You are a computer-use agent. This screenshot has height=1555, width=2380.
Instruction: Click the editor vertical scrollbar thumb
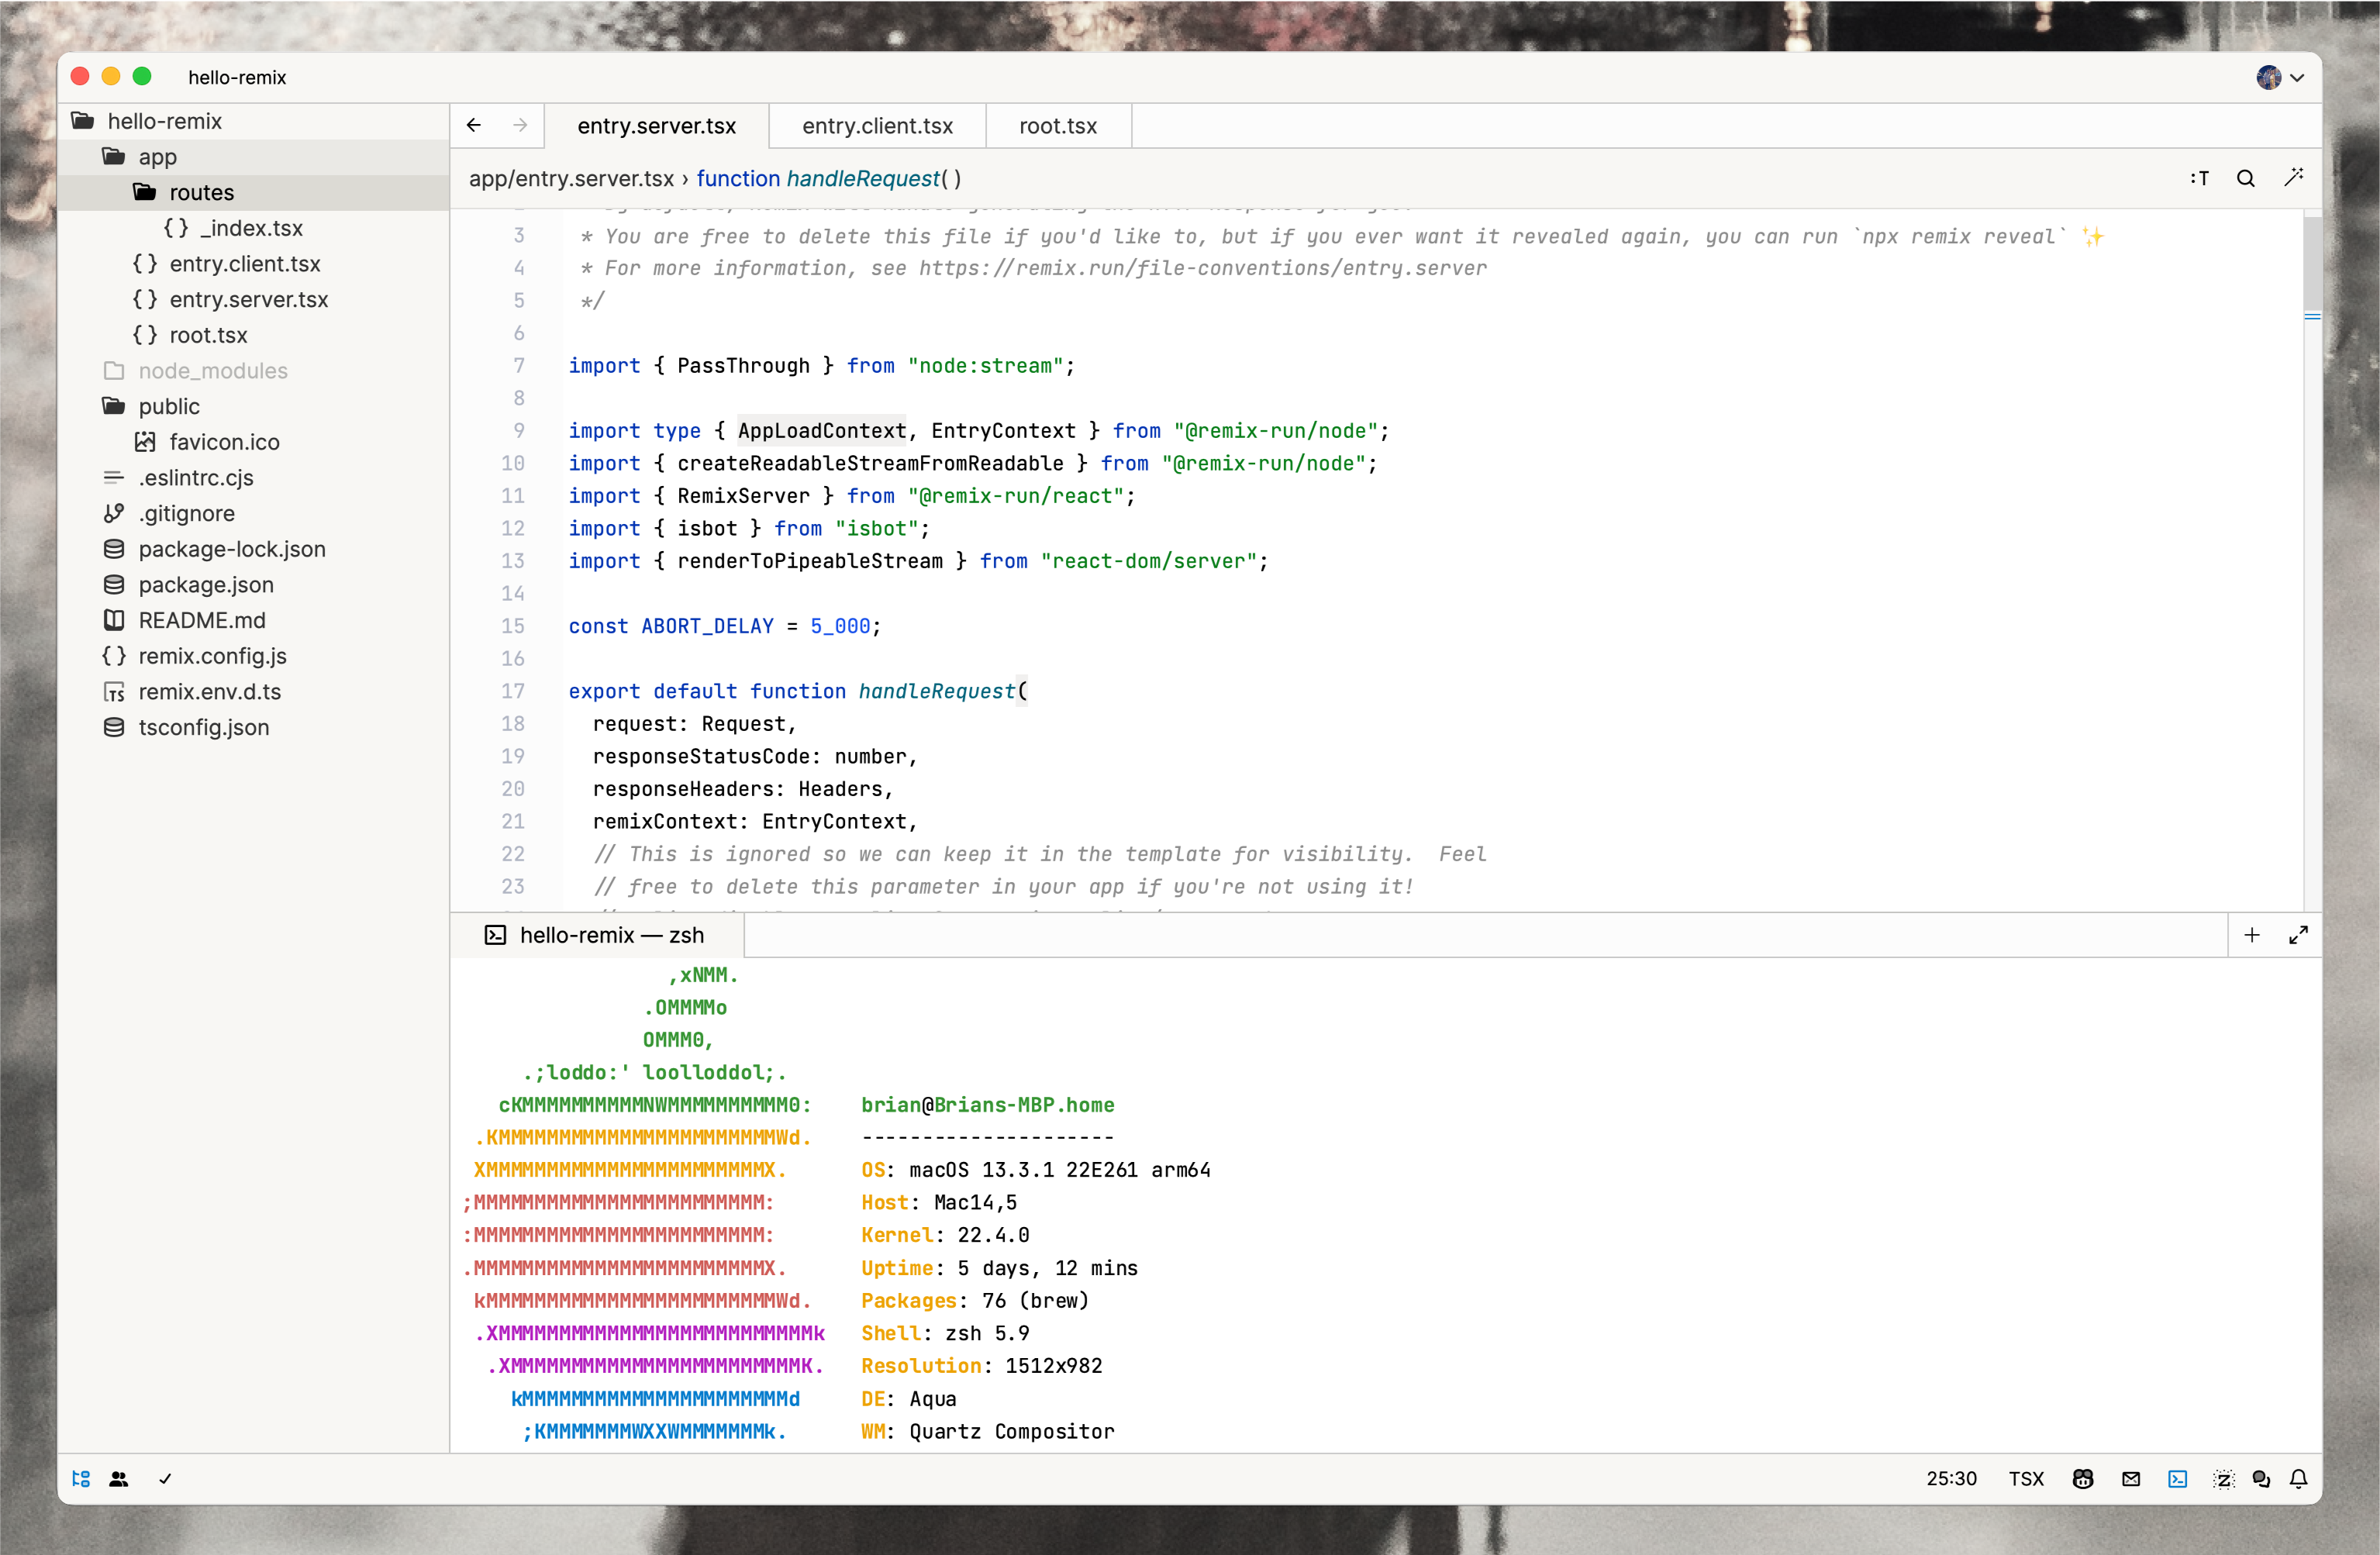click(x=2313, y=264)
